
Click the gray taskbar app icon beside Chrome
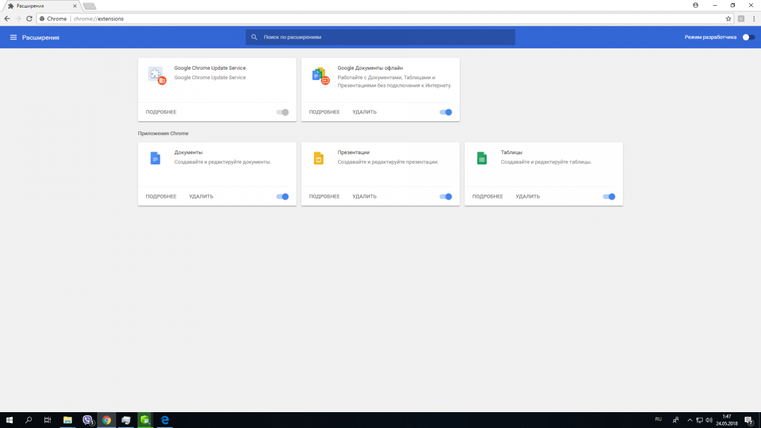(x=126, y=420)
